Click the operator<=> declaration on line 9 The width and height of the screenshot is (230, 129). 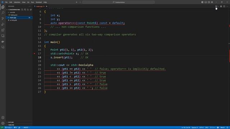[87, 23]
